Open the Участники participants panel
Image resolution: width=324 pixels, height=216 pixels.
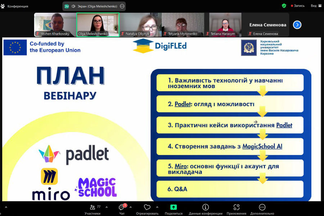point(93,210)
